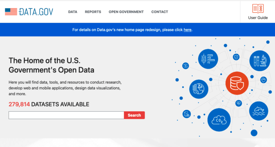275x147 pixels.
Task: Select the agriculture wheat circle icon
Action: pyautogui.click(x=208, y=59)
